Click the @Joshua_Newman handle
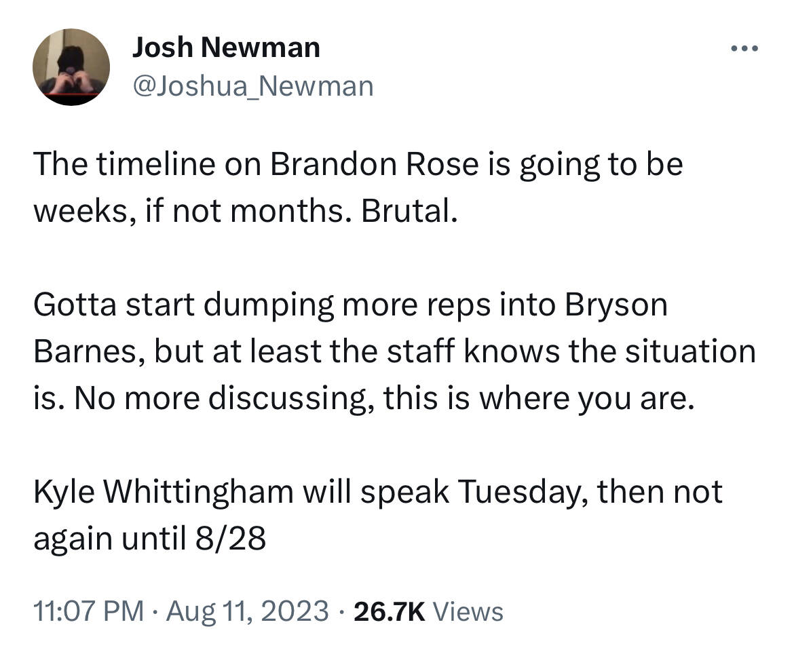The width and height of the screenshot is (794, 652). click(x=253, y=86)
